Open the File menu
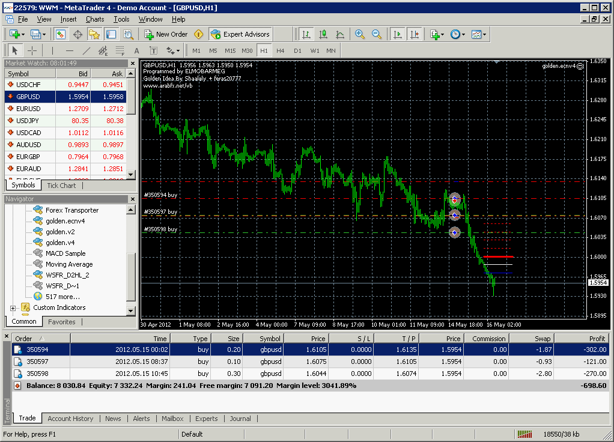614x442 pixels. click(x=23, y=19)
